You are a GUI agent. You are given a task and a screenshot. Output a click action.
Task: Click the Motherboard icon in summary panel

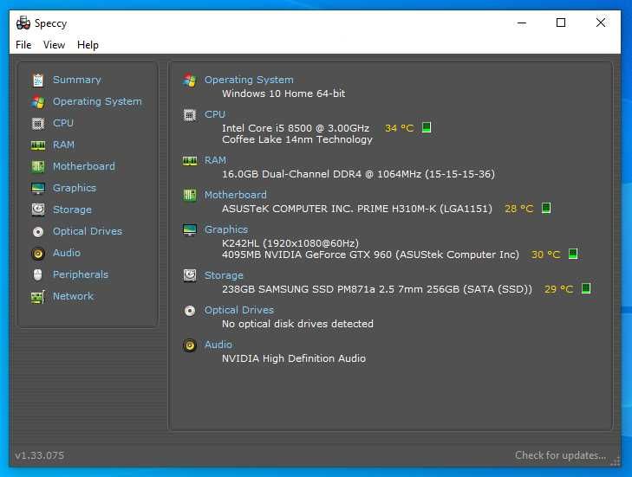(x=190, y=196)
